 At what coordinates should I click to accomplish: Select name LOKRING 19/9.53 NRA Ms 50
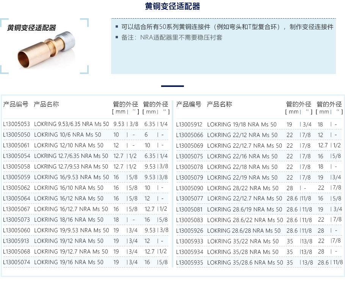pos(72,230)
